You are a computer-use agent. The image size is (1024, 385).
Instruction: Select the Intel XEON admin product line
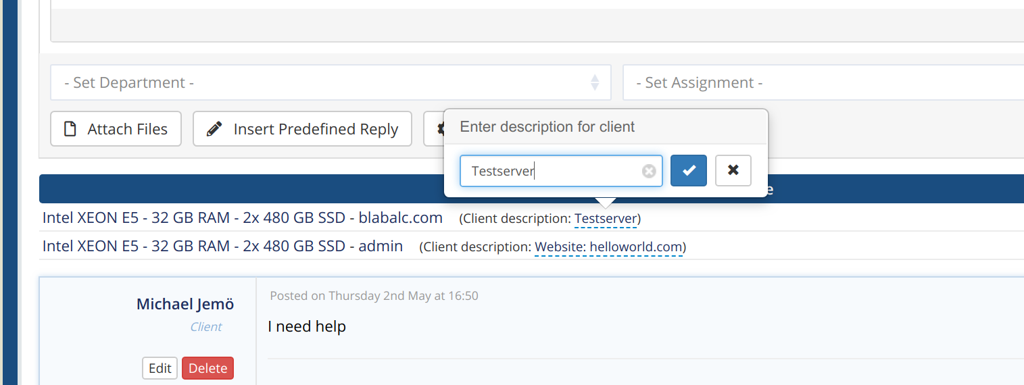click(222, 246)
